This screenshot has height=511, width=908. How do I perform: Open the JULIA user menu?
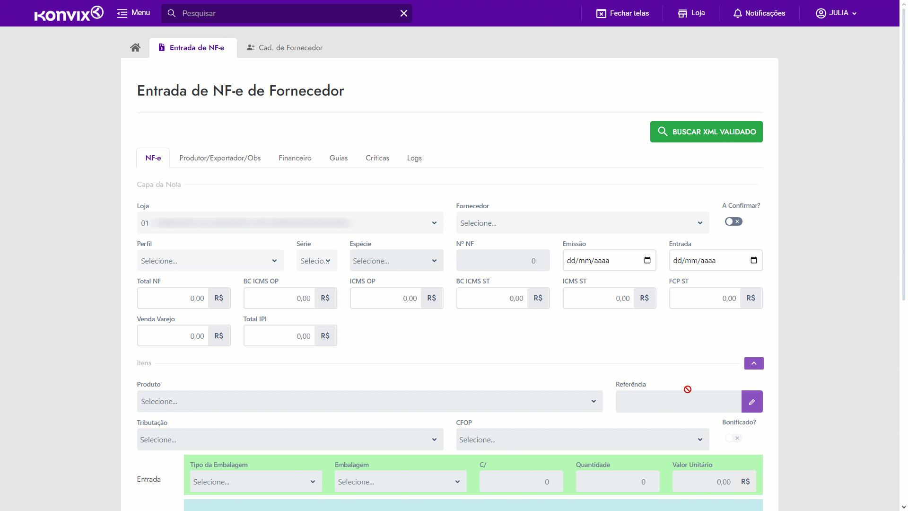836,13
